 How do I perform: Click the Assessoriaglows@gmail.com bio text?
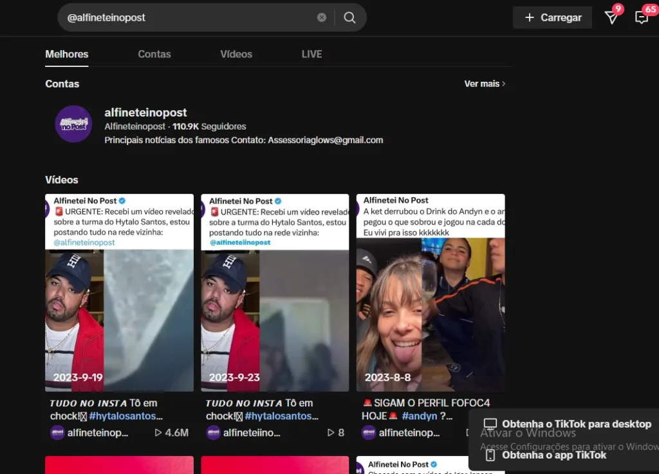coord(325,140)
